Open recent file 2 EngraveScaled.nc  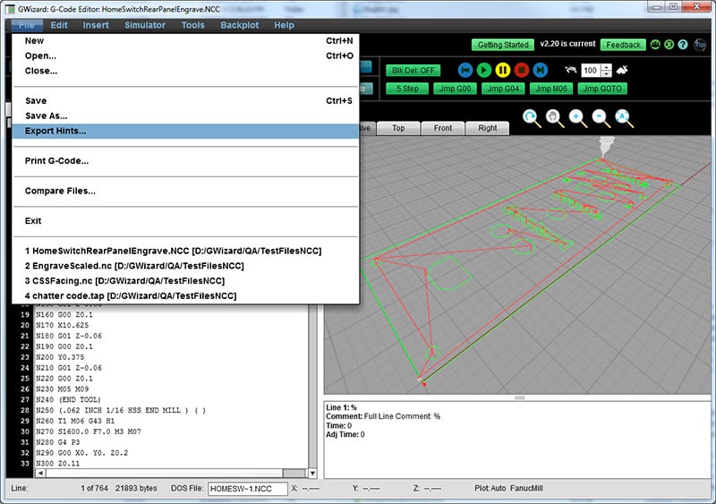coord(185,266)
